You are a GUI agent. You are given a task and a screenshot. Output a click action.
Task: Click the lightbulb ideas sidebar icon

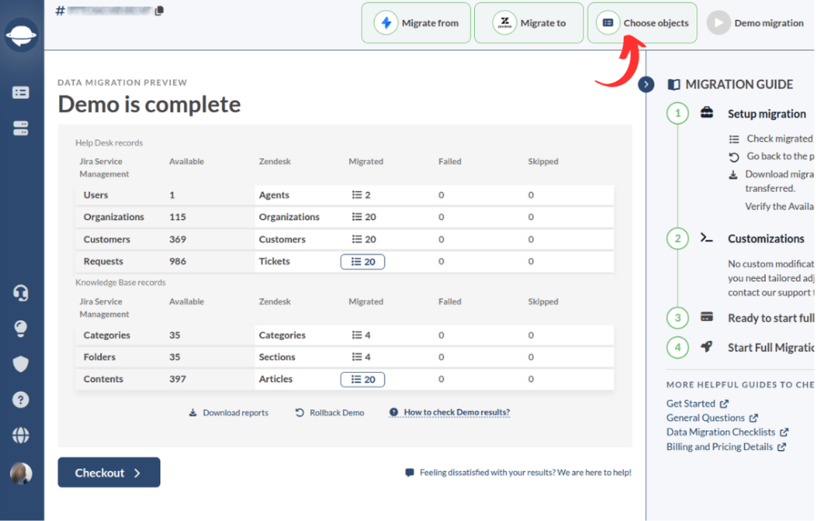(21, 328)
